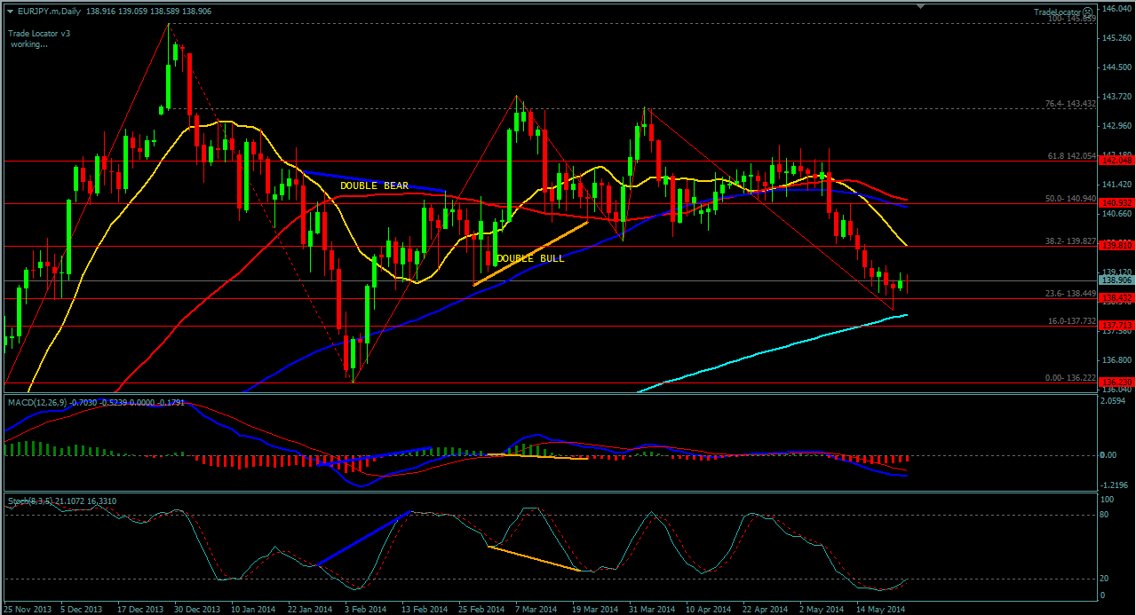This screenshot has width=1136, height=615.
Task: Select the 61.8 142.054 Fibonacci label
Action: pyautogui.click(x=1071, y=155)
